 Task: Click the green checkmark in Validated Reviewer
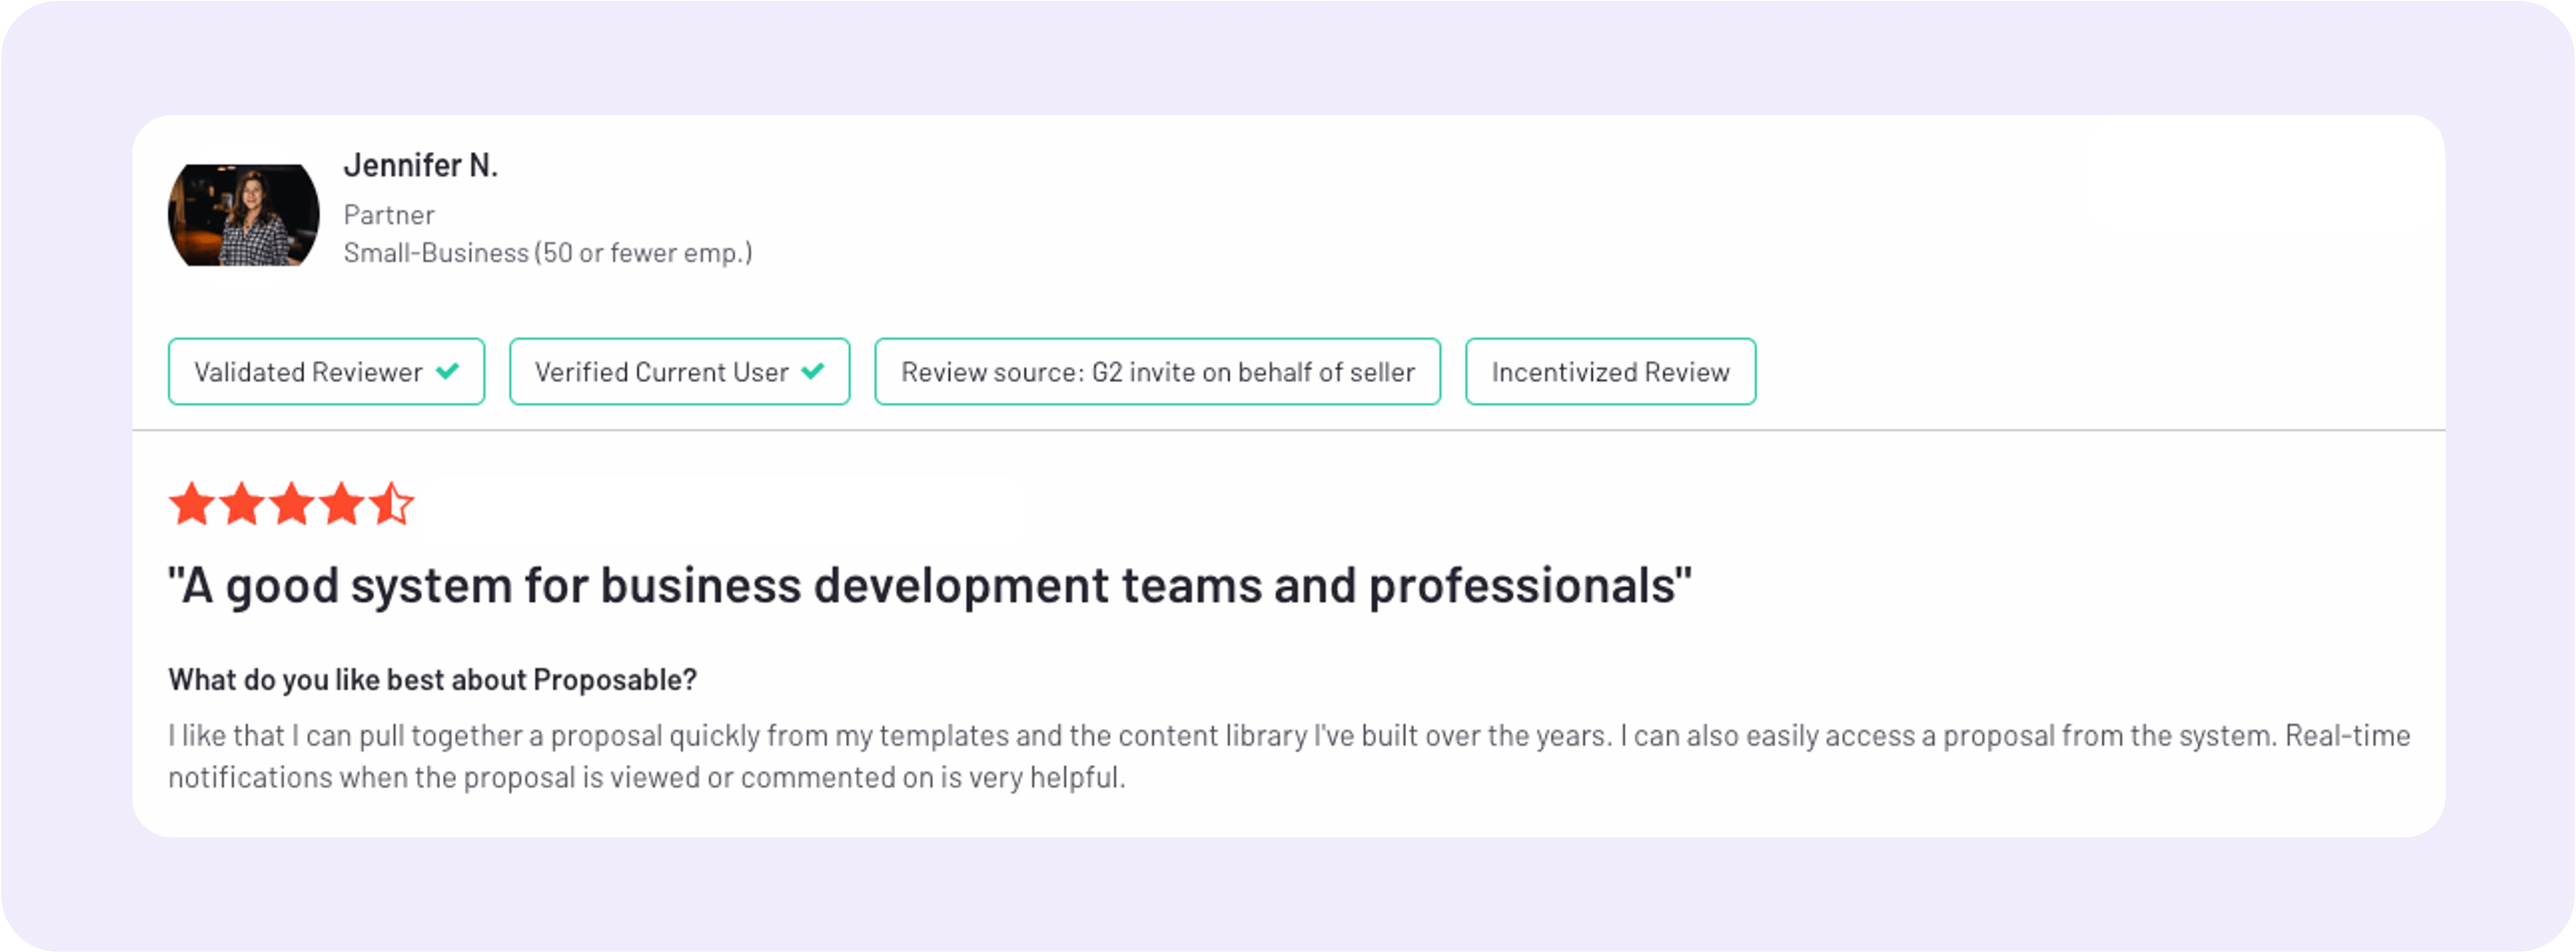[448, 371]
